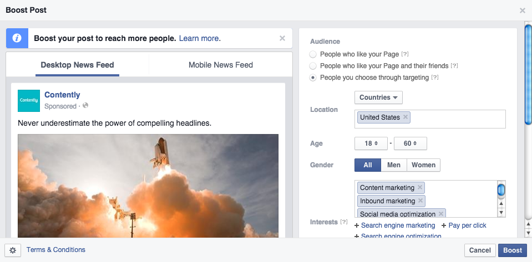
Task: Open the maximum age 60 selector
Action: click(410, 143)
